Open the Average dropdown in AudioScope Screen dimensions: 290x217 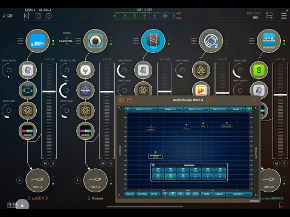tap(237, 109)
